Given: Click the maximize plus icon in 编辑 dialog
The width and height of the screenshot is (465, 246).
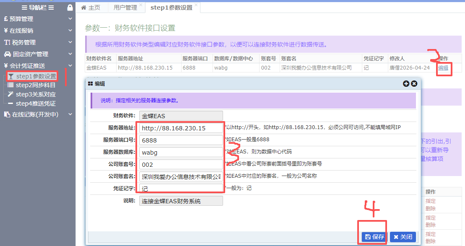Looking at the screenshot, I should [x=406, y=84].
